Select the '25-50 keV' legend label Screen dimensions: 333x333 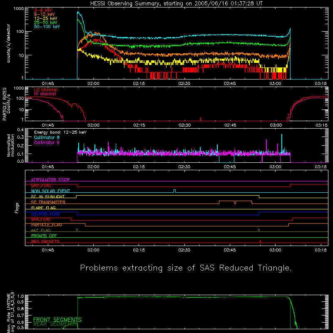45,22
